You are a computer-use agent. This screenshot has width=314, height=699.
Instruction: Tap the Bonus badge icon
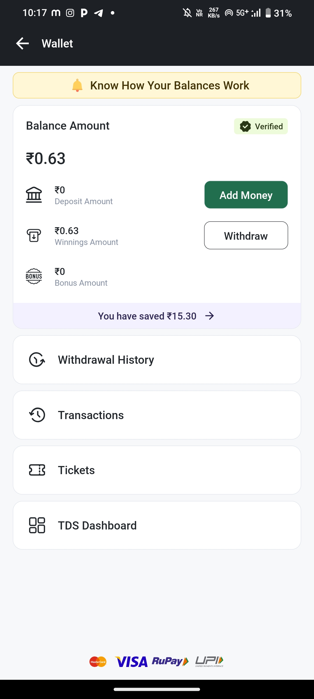coord(34,276)
